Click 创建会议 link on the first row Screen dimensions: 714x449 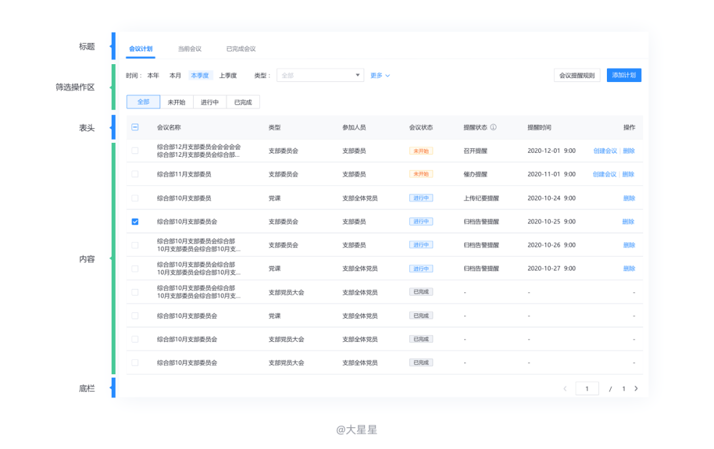606,151
